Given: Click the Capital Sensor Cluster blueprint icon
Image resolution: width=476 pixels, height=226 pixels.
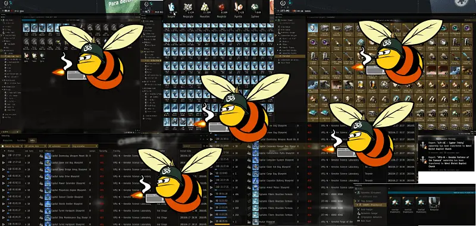Looking at the screenshot, I should [x=48, y=197].
